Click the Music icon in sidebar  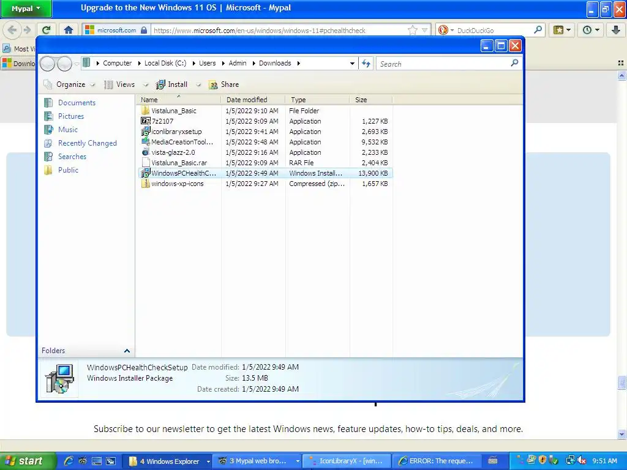coord(48,130)
